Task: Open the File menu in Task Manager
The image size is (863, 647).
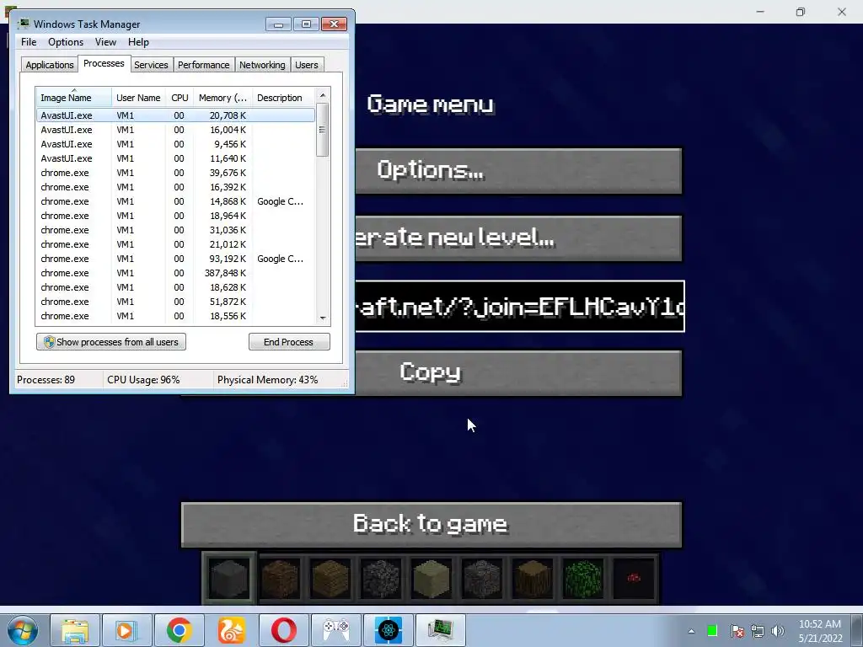Action: tap(29, 42)
